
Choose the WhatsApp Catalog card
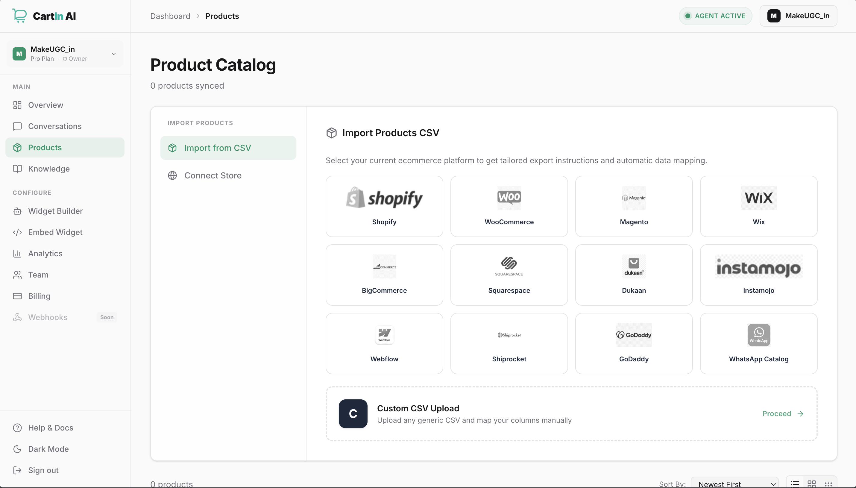click(x=758, y=343)
